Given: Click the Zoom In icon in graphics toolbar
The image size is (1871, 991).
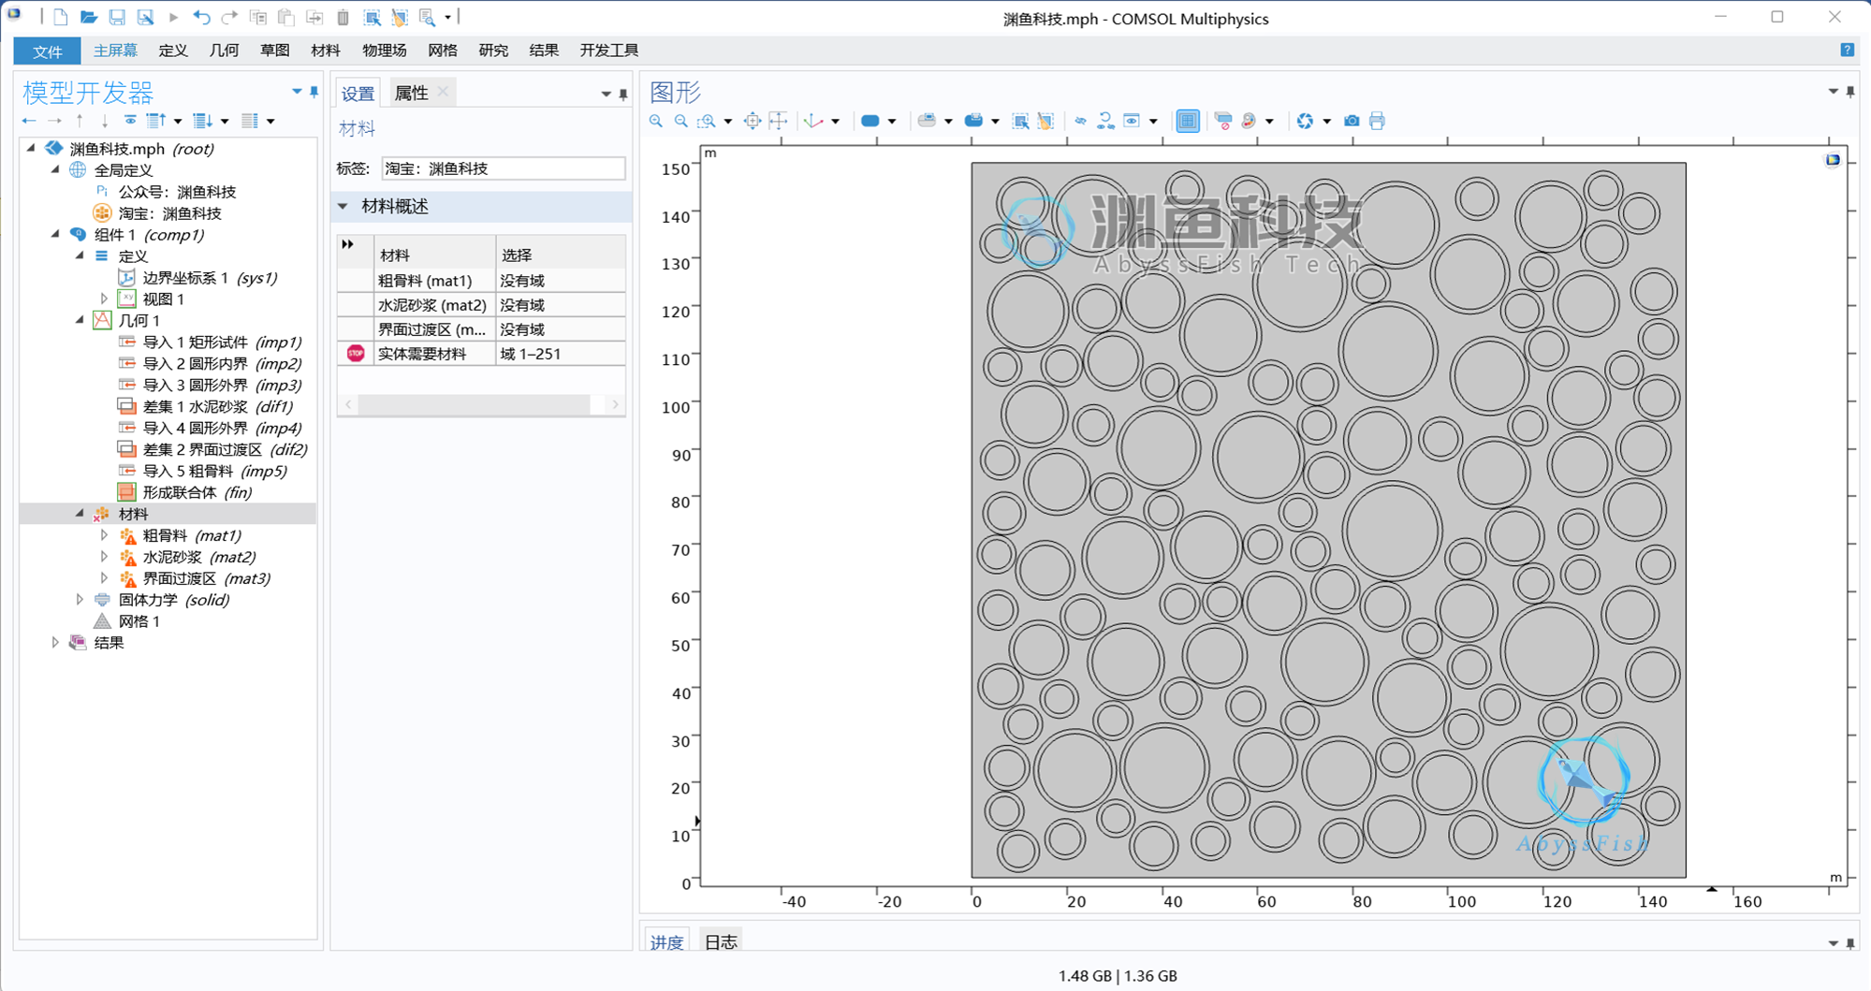Looking at the screenshot, I should 656,121.
